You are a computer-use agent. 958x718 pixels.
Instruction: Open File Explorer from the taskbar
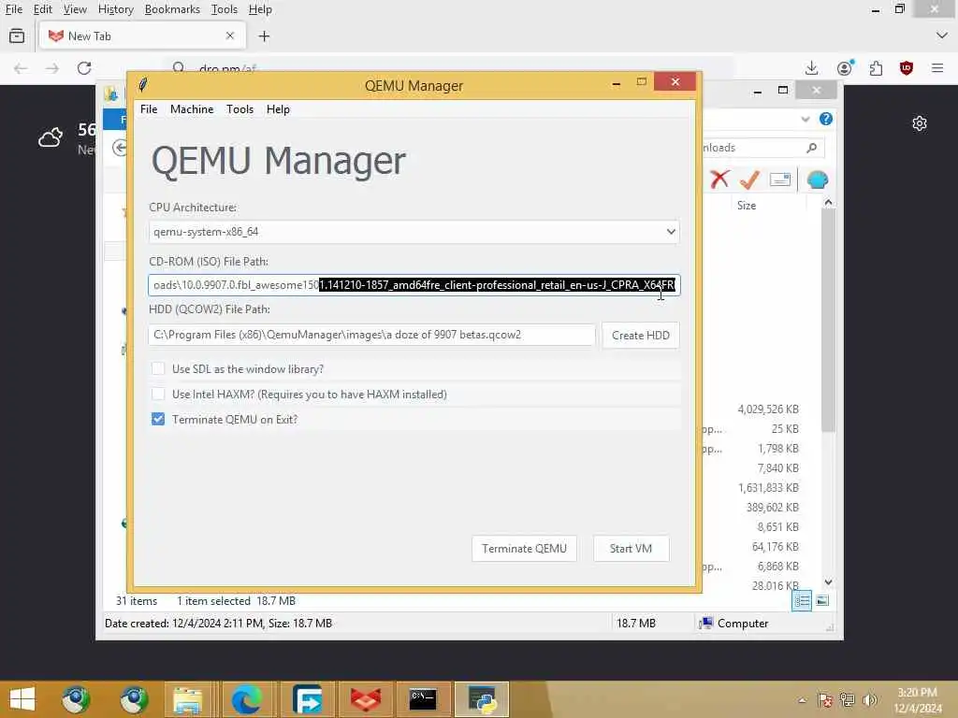(x=187, y=699)
